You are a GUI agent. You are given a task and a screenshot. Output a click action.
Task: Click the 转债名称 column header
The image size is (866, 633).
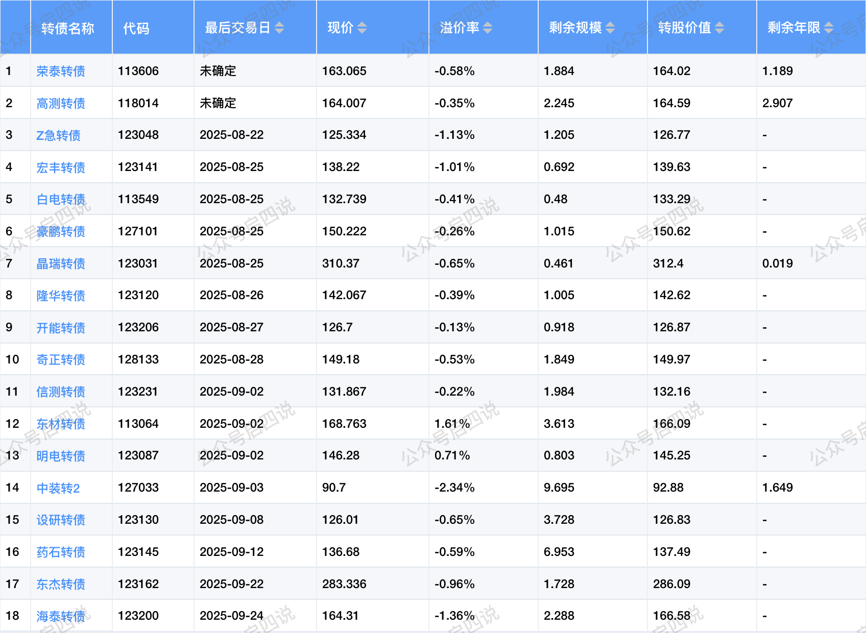68,28
